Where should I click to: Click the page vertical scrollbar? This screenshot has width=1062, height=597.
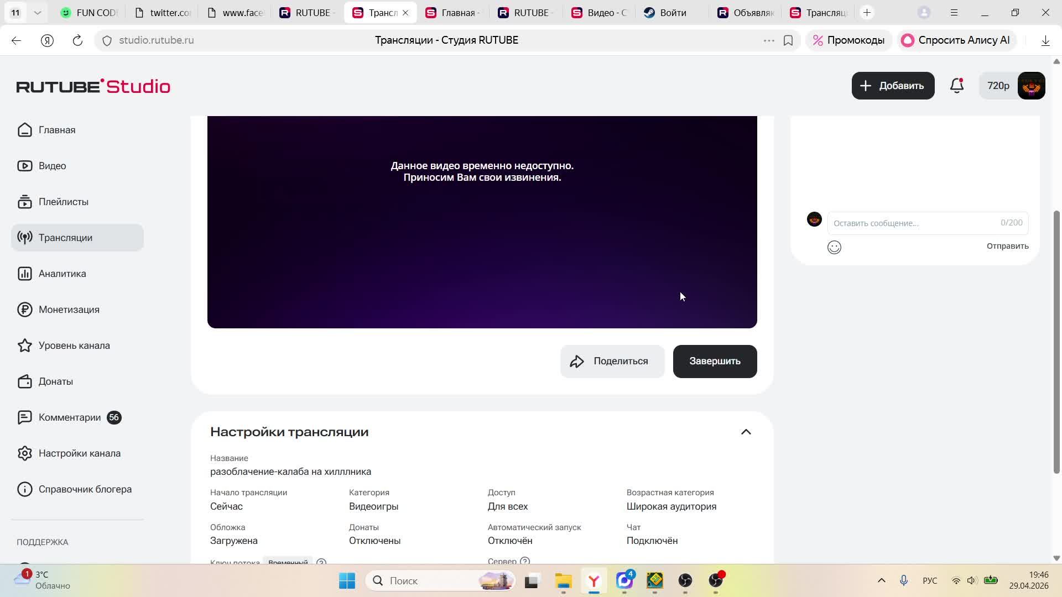tap(1056, 343)
